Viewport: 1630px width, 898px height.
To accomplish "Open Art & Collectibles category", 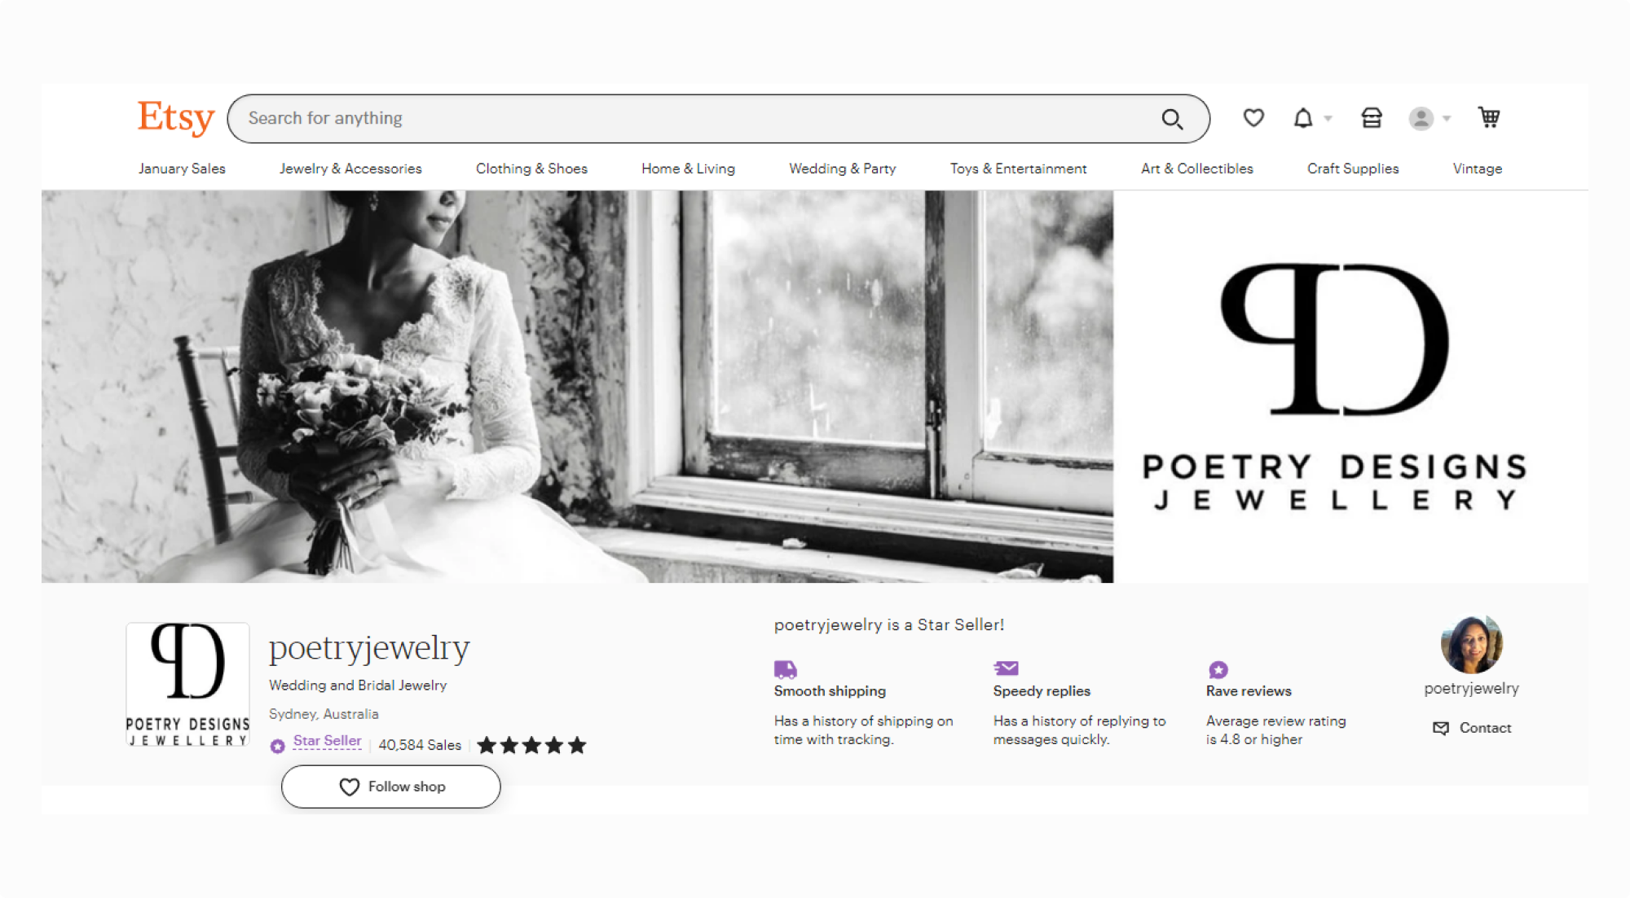I will pyautogui.click(x=1196, y=169).
